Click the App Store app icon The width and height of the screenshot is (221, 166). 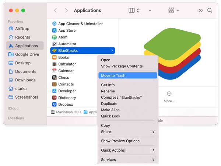54,30
